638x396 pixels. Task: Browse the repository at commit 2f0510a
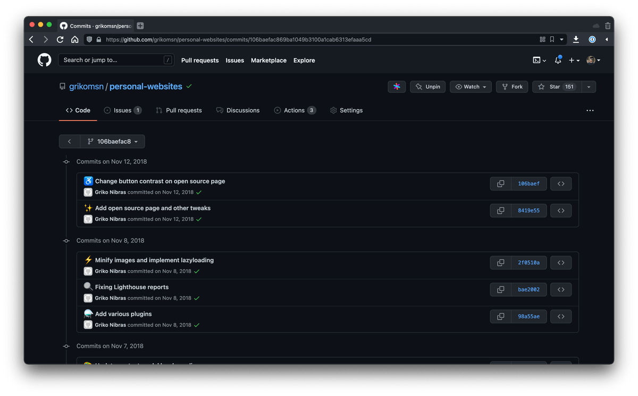561,263
